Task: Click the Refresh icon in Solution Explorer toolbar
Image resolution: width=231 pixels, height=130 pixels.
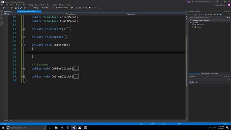Action: point(206,14)
